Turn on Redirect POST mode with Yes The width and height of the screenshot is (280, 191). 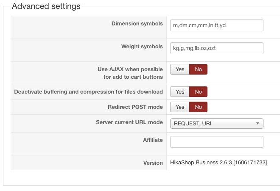(x=180, y=107)
